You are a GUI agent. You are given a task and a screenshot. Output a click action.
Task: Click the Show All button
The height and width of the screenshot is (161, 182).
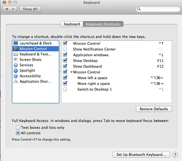[30, 9]
